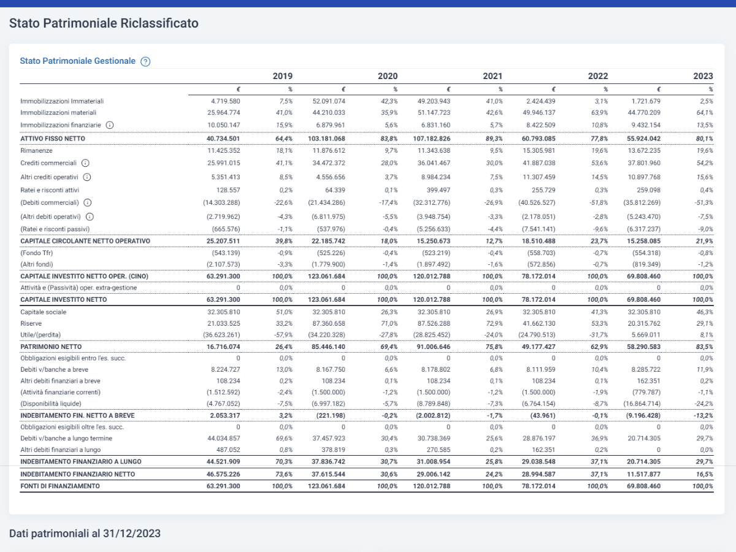Click the Immobilizzazioni Immateriali row label
This screenshot has width=736, height=552.
pos(62,101)
